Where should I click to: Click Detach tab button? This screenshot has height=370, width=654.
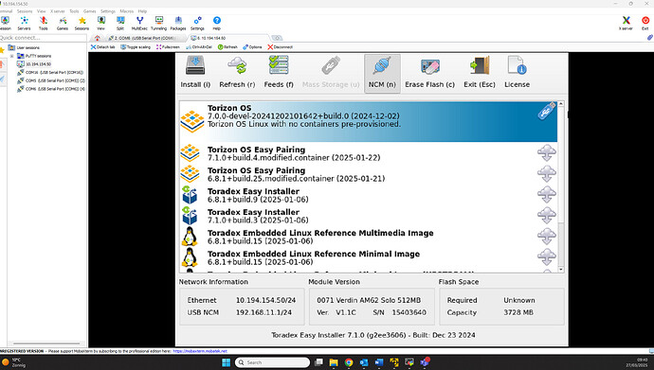pyautogui.click(x=103, y=47)
